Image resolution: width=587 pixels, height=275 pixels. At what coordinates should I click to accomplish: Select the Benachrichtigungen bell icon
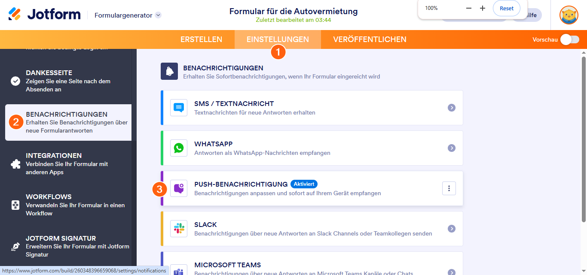tap(169, 71)
